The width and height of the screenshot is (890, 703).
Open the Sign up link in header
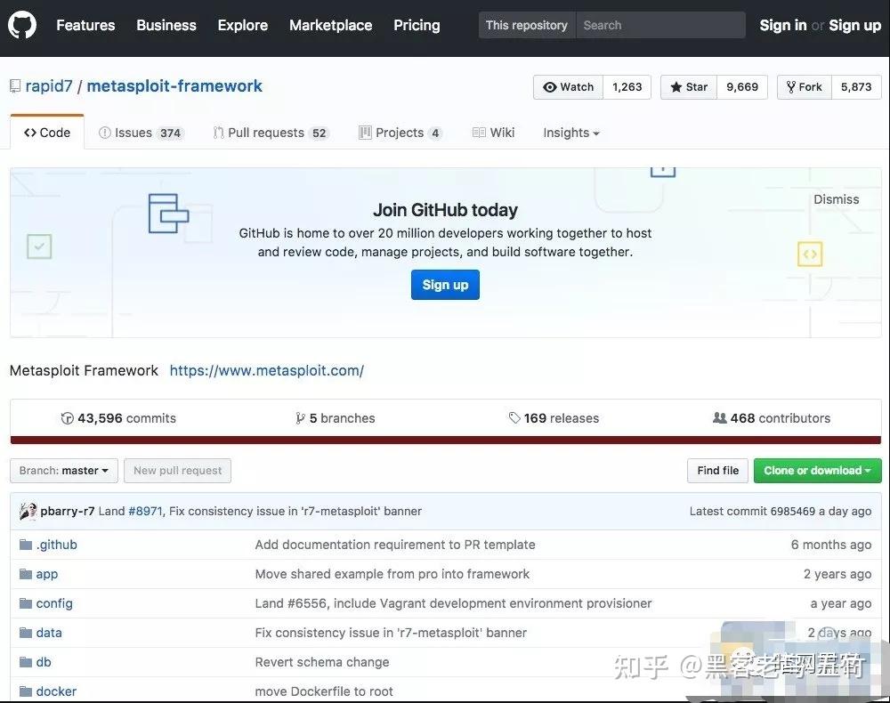pos(854,25)
